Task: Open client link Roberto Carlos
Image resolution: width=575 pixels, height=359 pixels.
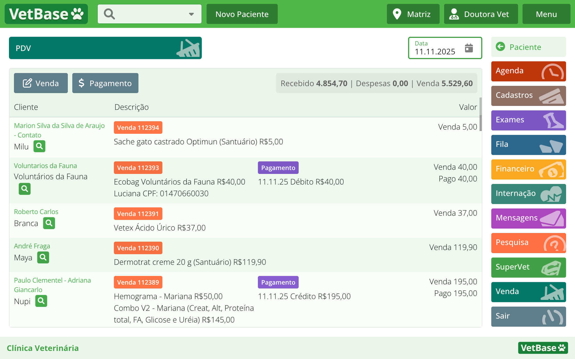Action: pos(36,212)
